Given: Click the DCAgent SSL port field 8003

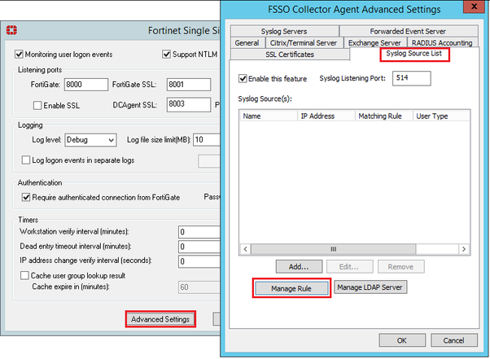Looking at the screenshot, I should point(189,104).
